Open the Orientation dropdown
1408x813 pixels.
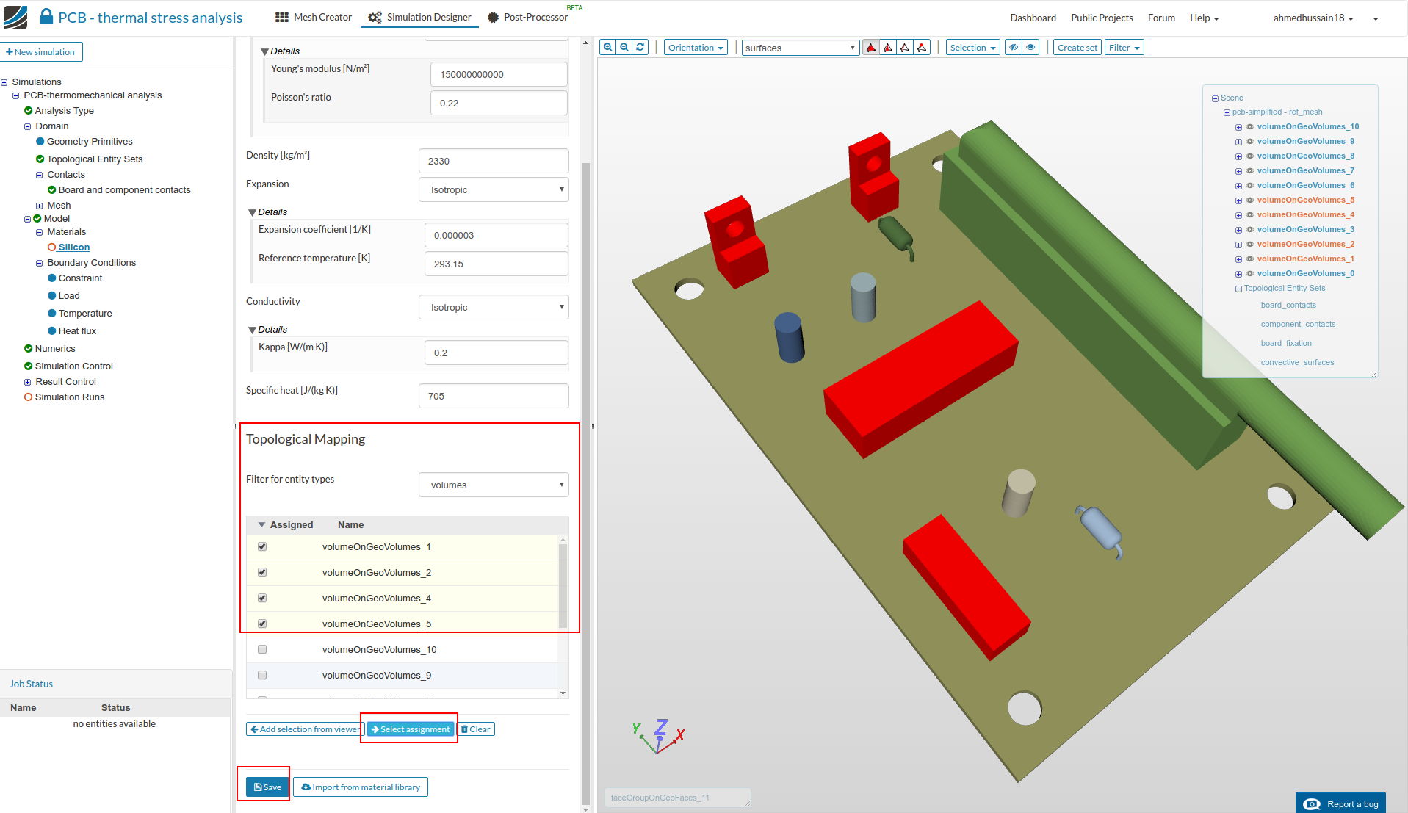[695, 48]
